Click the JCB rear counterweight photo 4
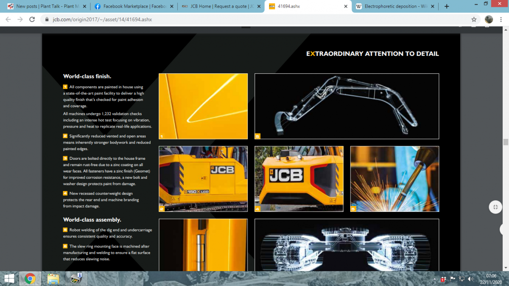Viewport: 509px width, 286px height. point(299,179)
